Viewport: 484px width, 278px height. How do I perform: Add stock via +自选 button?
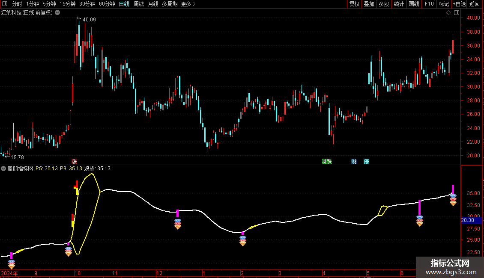tap(459, 4)
